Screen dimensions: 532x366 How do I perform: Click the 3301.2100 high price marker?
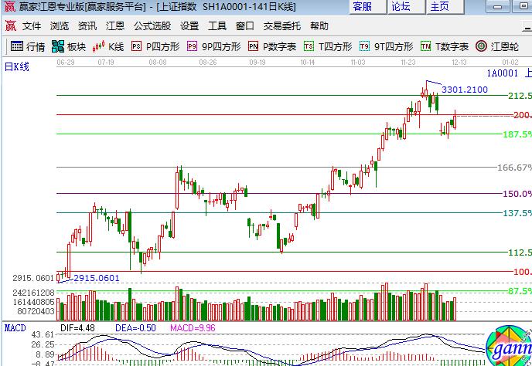465,90
